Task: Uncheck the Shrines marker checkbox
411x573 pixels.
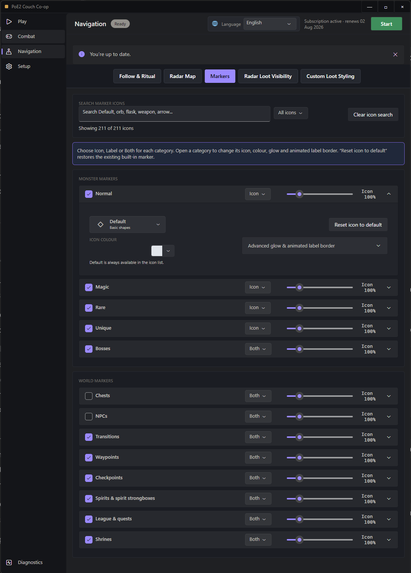Action: pos(89,540)
